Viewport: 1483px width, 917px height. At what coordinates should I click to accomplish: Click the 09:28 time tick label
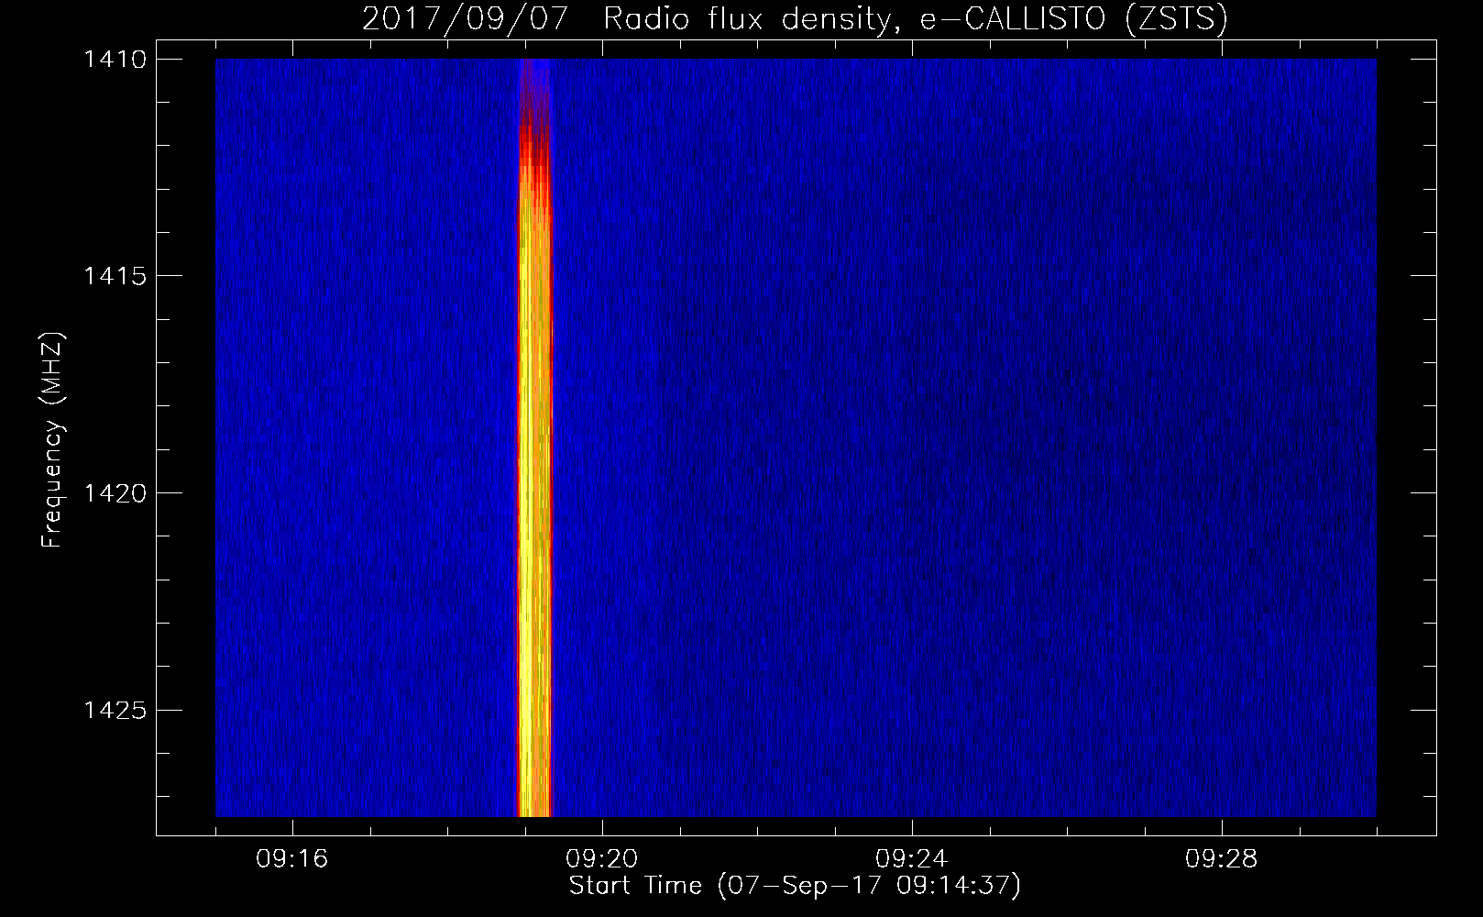pos(1222,859)
